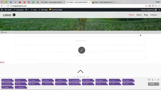Click the builder redo arrow

(x=155, y=80)
